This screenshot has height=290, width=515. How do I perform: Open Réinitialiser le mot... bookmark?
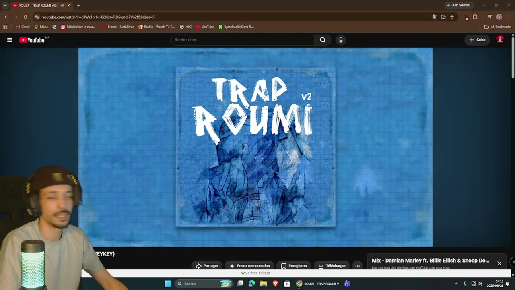pos(78,27)
